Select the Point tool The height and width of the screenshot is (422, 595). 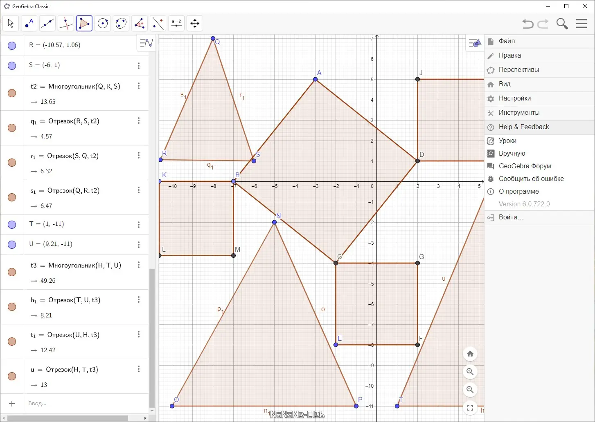(x=29, y=23)
